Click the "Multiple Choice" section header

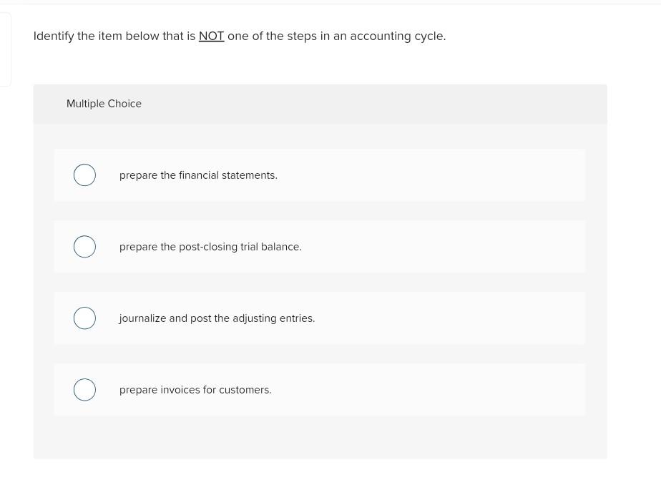pyautogui.click(x=104, y=104)
